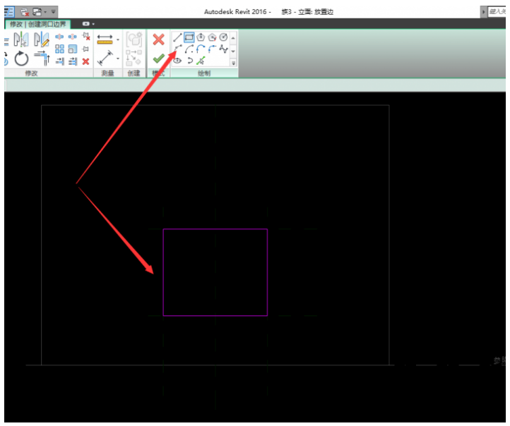Click the red Delete tool in Modify panel

tap(85, 61)
